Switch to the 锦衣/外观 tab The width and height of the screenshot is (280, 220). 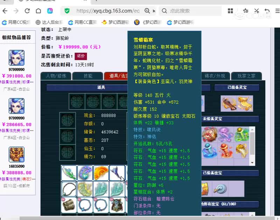(215, 76)
